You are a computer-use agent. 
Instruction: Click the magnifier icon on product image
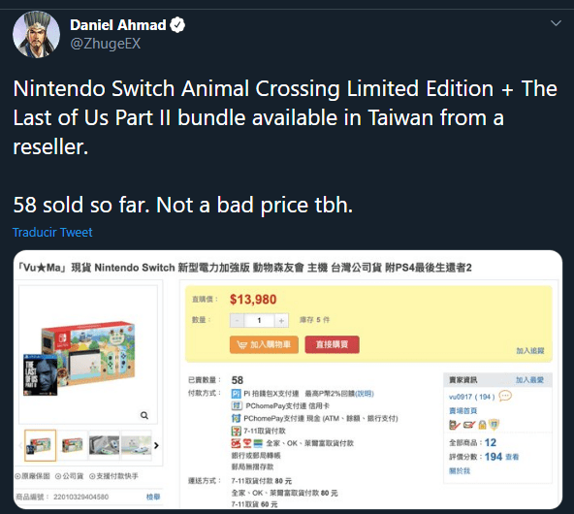(x=144, y=415)
